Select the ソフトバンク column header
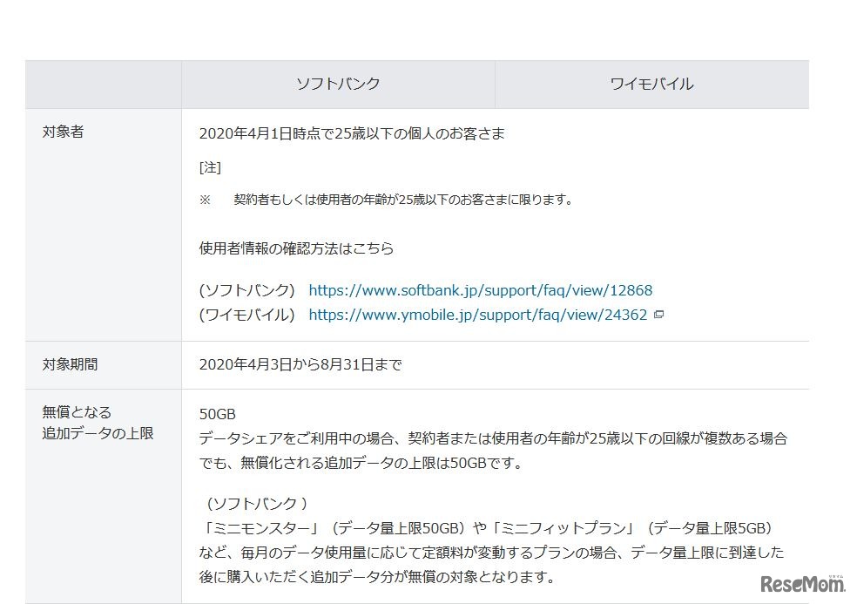Image resolution: width=857 pixels, height=604 pixels. pos(338,85)
